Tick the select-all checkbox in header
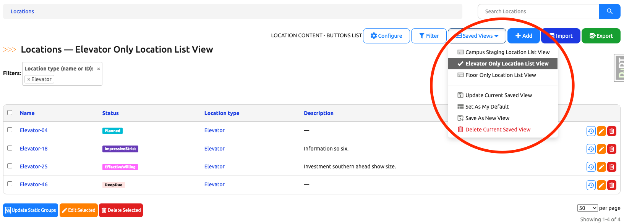This screenshot has width=624, height=224. [10, 113]
